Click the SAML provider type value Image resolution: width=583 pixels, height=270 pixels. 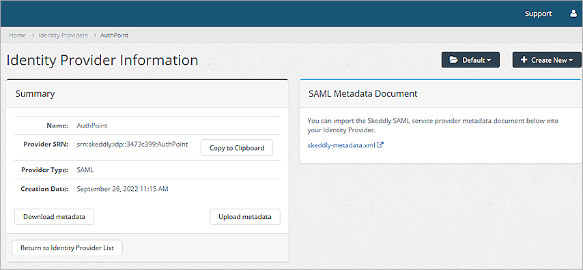85,170
